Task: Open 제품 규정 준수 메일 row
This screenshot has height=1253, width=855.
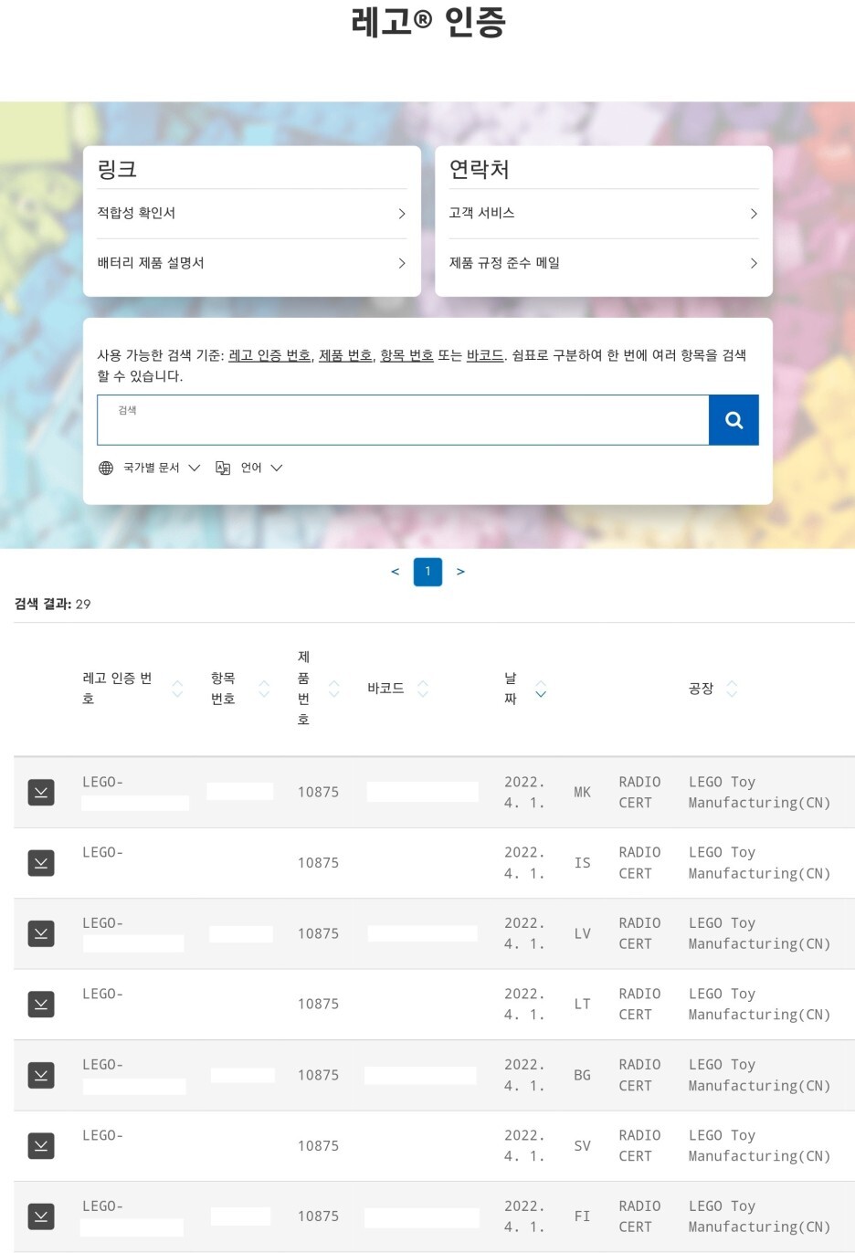Action: point(603,263)
